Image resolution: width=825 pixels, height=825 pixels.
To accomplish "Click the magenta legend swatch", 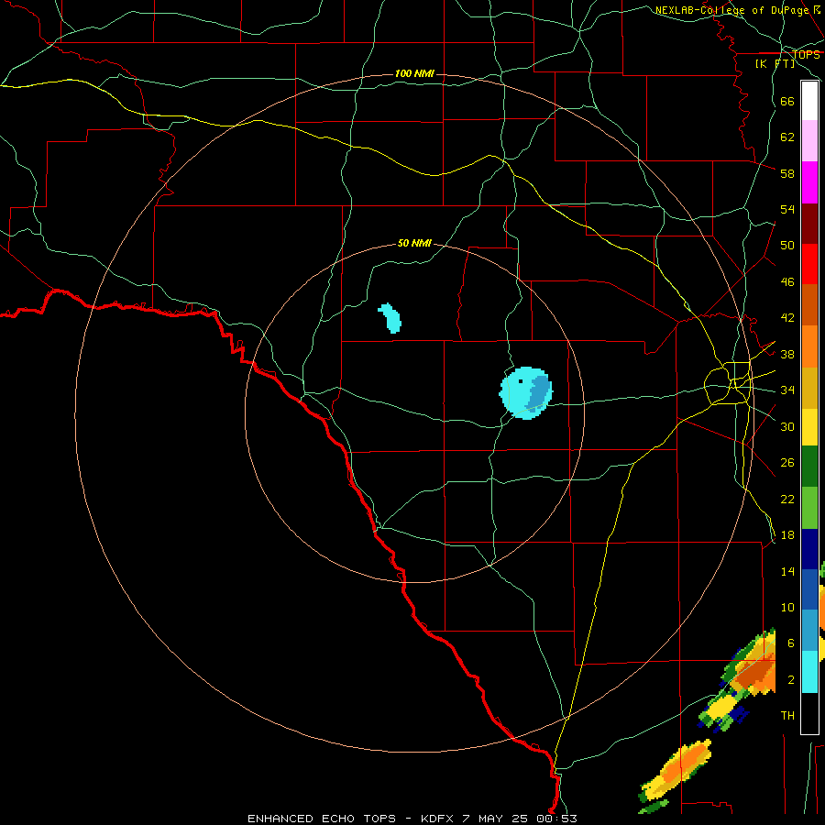I will [x=809, y=182].
